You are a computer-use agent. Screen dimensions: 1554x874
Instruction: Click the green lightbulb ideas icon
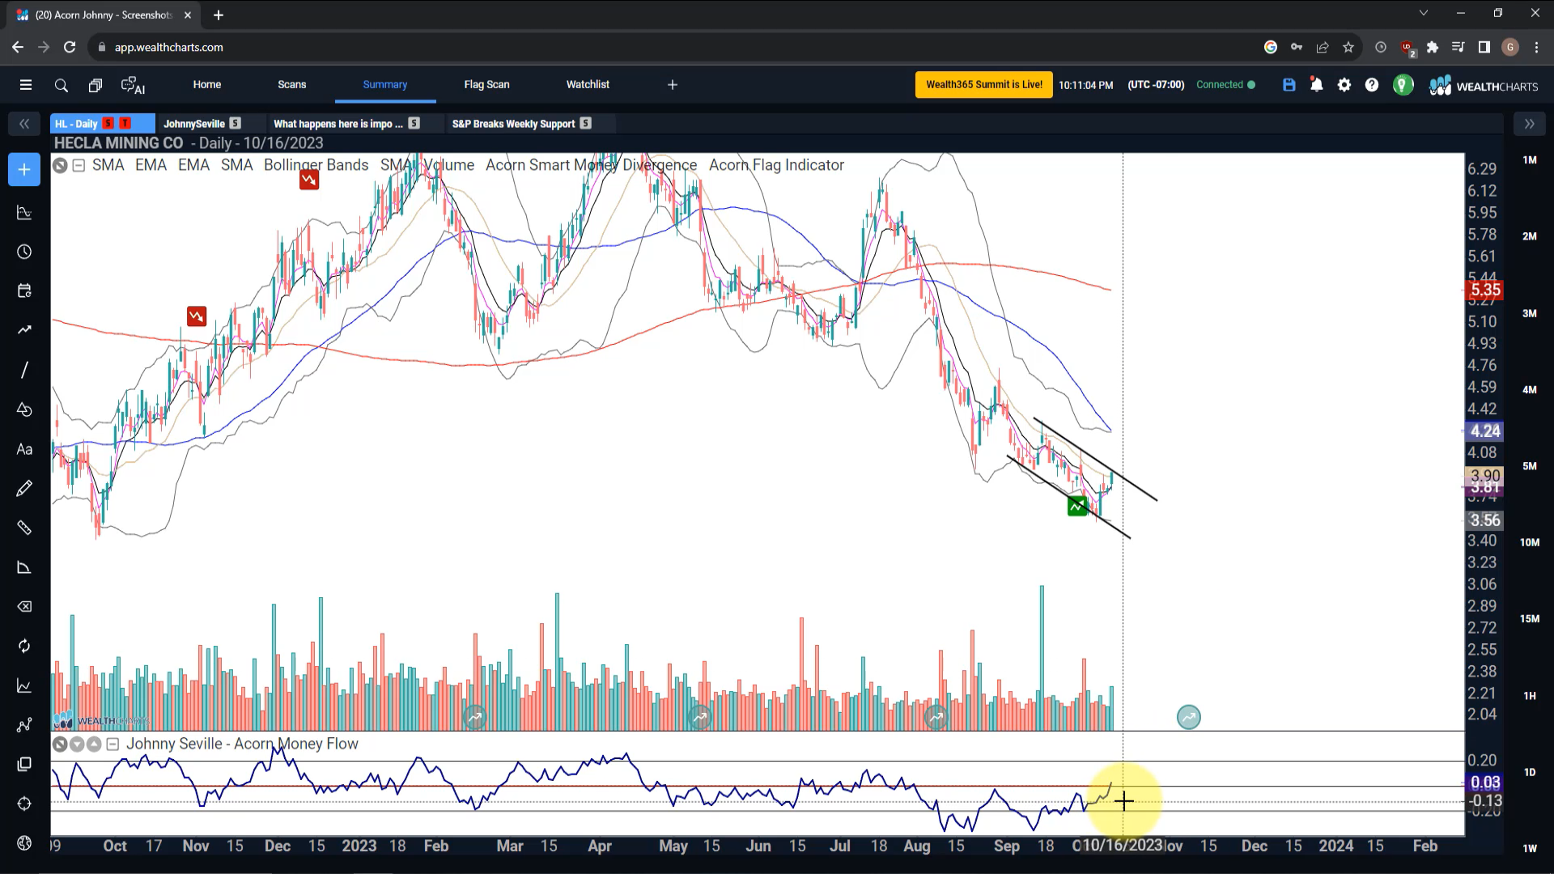1403,85
